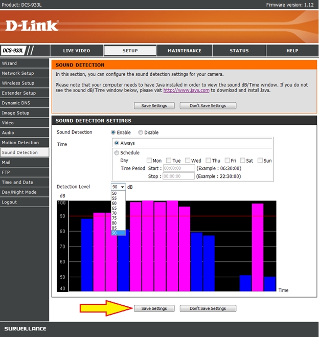The image size is (319, 337).
Task: Go to Wireless Setup page
Action: click(18, 83)
